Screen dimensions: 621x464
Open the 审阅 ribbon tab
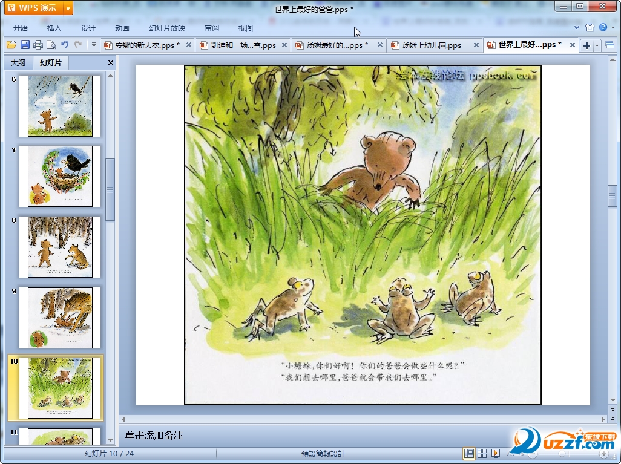(x=212, y=28)
